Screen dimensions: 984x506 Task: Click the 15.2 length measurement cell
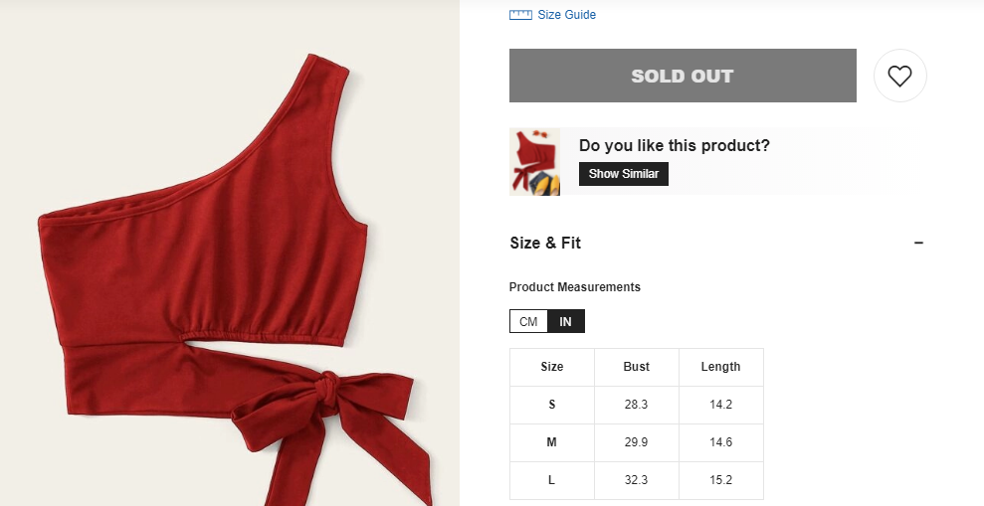[x=720, y=480]
